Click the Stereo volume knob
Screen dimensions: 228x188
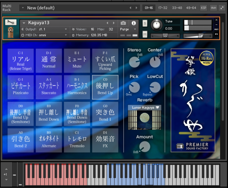point(134,62)
